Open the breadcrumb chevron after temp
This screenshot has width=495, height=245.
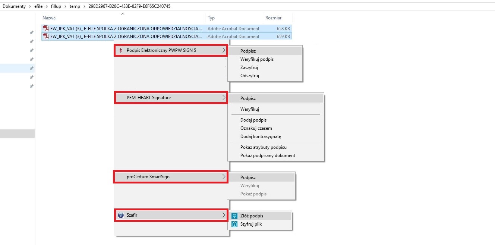pos(84,6)
